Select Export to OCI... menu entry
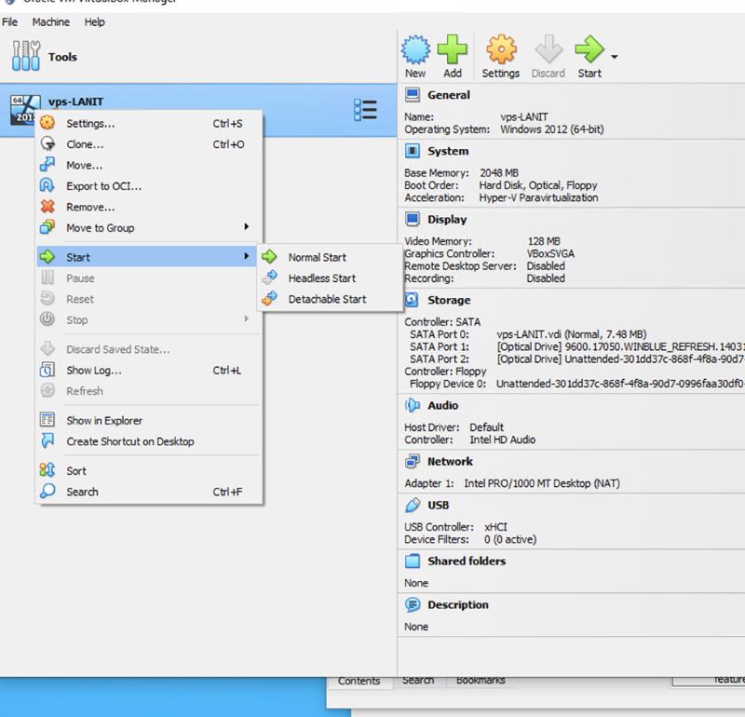 pos(149,186)
